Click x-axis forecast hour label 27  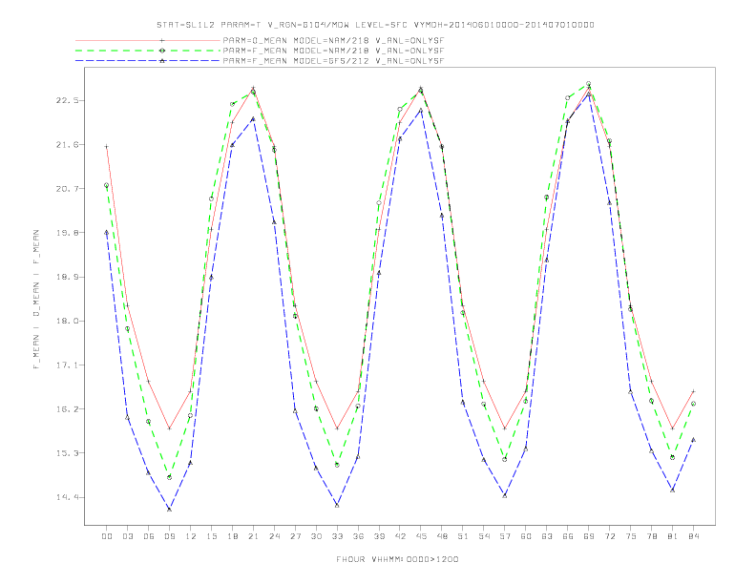(295, 536)
